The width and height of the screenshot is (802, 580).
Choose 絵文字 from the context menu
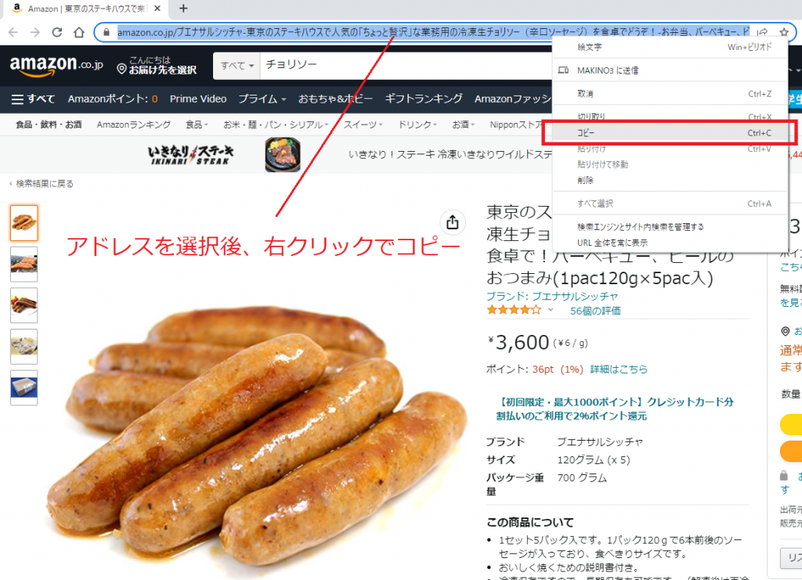point(670,47)
